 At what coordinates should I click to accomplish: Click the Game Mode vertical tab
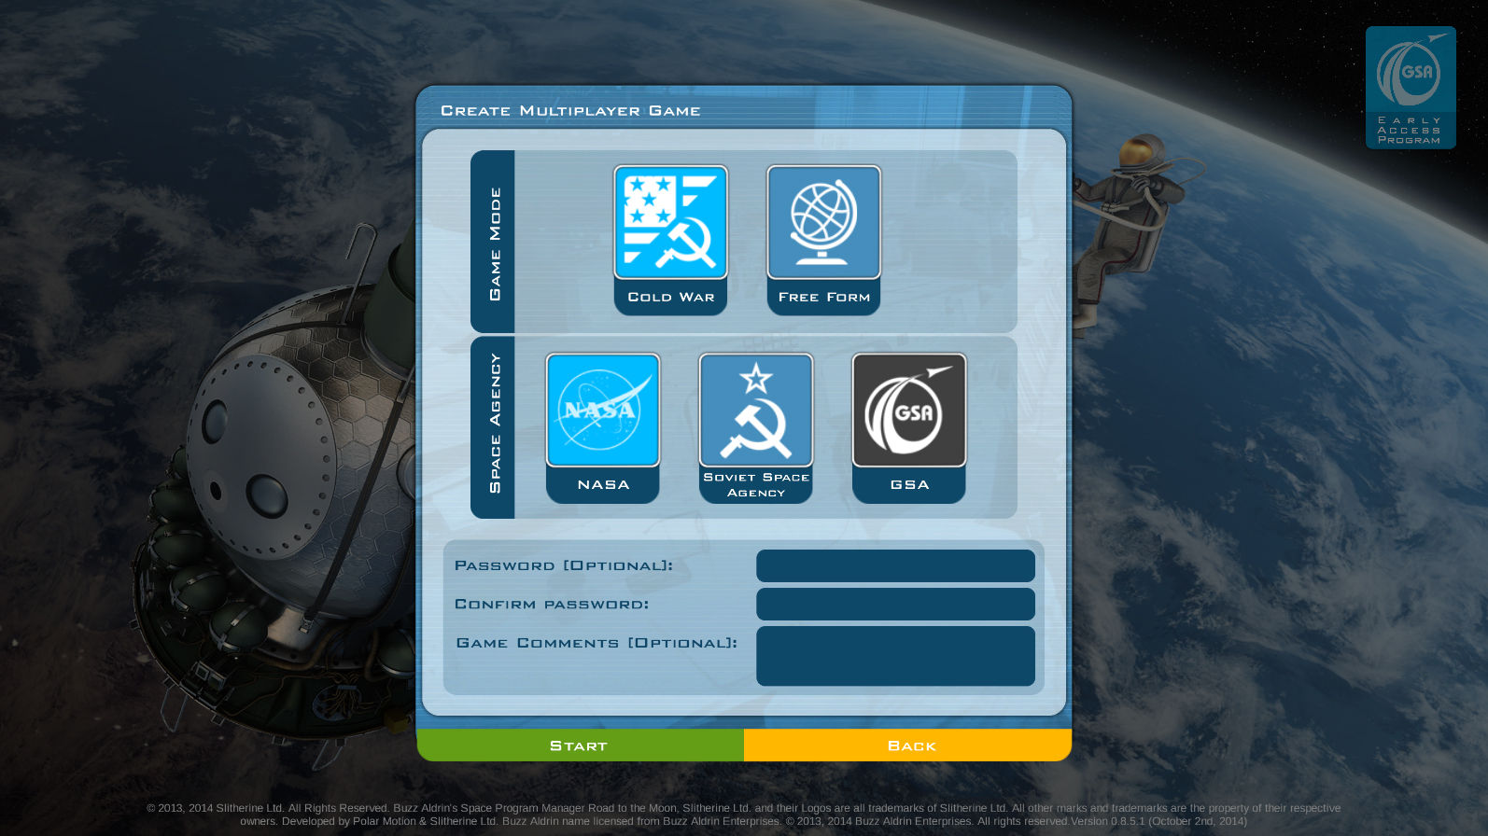494,242
